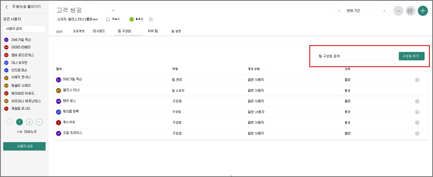The height and width of the screenshot is (177, 433).
Task: Click the 고객 성공 team title
Action: 69,10
